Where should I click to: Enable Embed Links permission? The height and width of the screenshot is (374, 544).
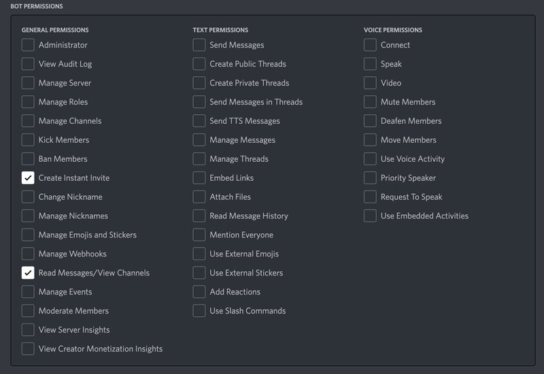coord(199,178)
